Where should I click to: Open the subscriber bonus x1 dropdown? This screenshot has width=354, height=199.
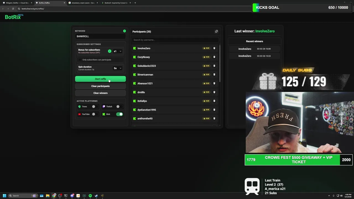coord(118,51)
